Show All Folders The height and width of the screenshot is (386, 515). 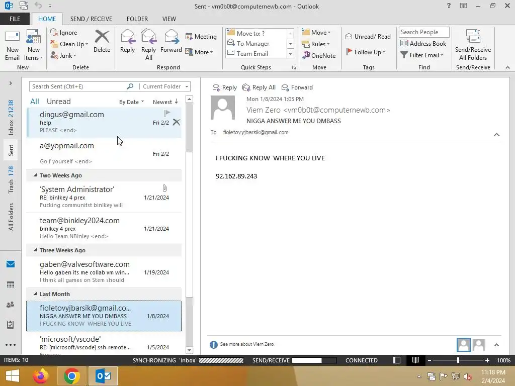11,217
